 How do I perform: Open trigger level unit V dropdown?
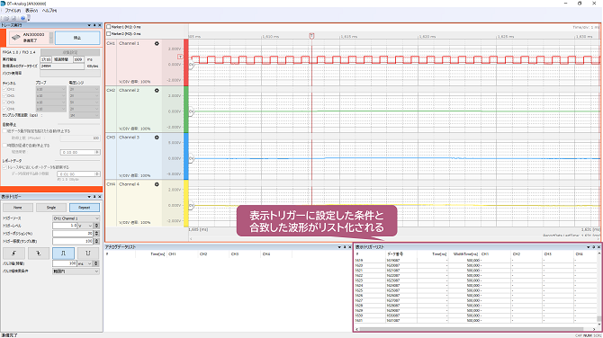[85, 226]
